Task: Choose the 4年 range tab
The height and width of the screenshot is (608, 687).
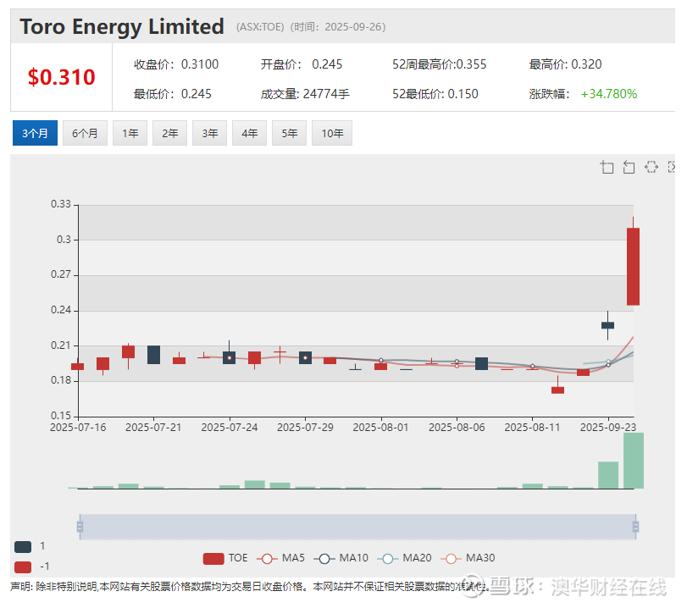Action: (250, 133)
